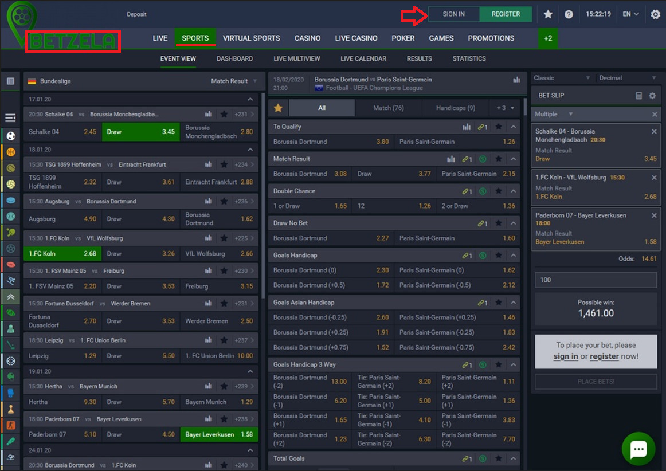
Task: Collapse the 17.01.20 date group
Action: [x=250, y=99]
